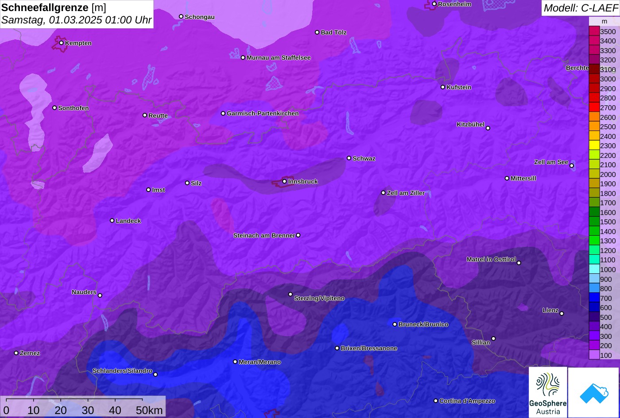Click the Sterzing/Vipiteno label
620x418 pixels.
319,299
